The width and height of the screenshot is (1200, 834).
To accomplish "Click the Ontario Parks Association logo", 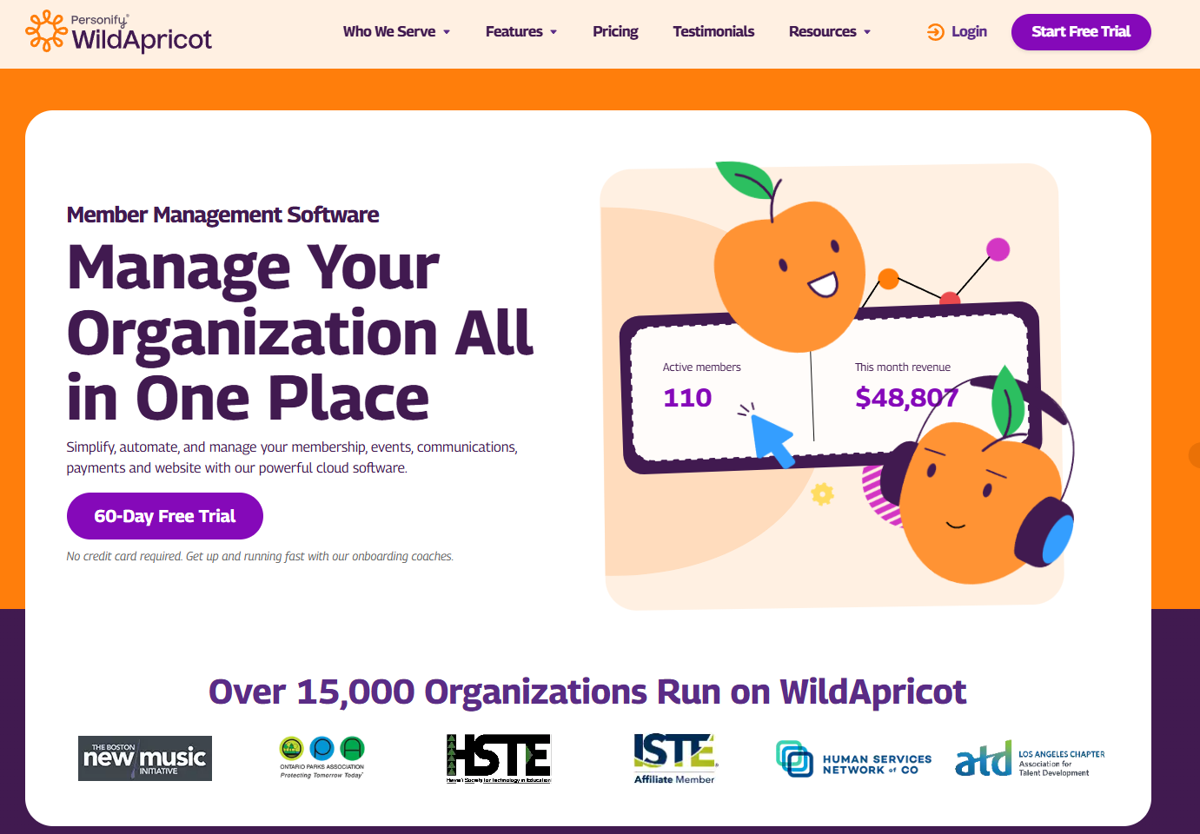I will point(321,757).
